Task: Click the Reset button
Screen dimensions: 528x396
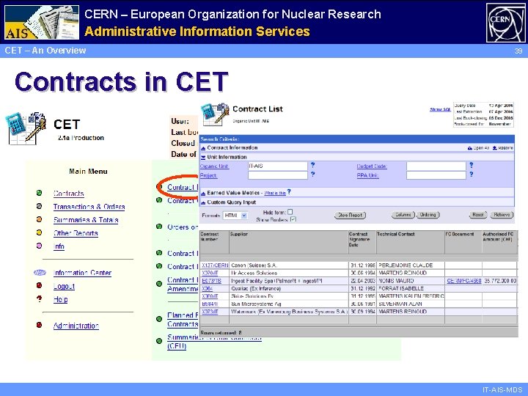Action: [478, 214]
